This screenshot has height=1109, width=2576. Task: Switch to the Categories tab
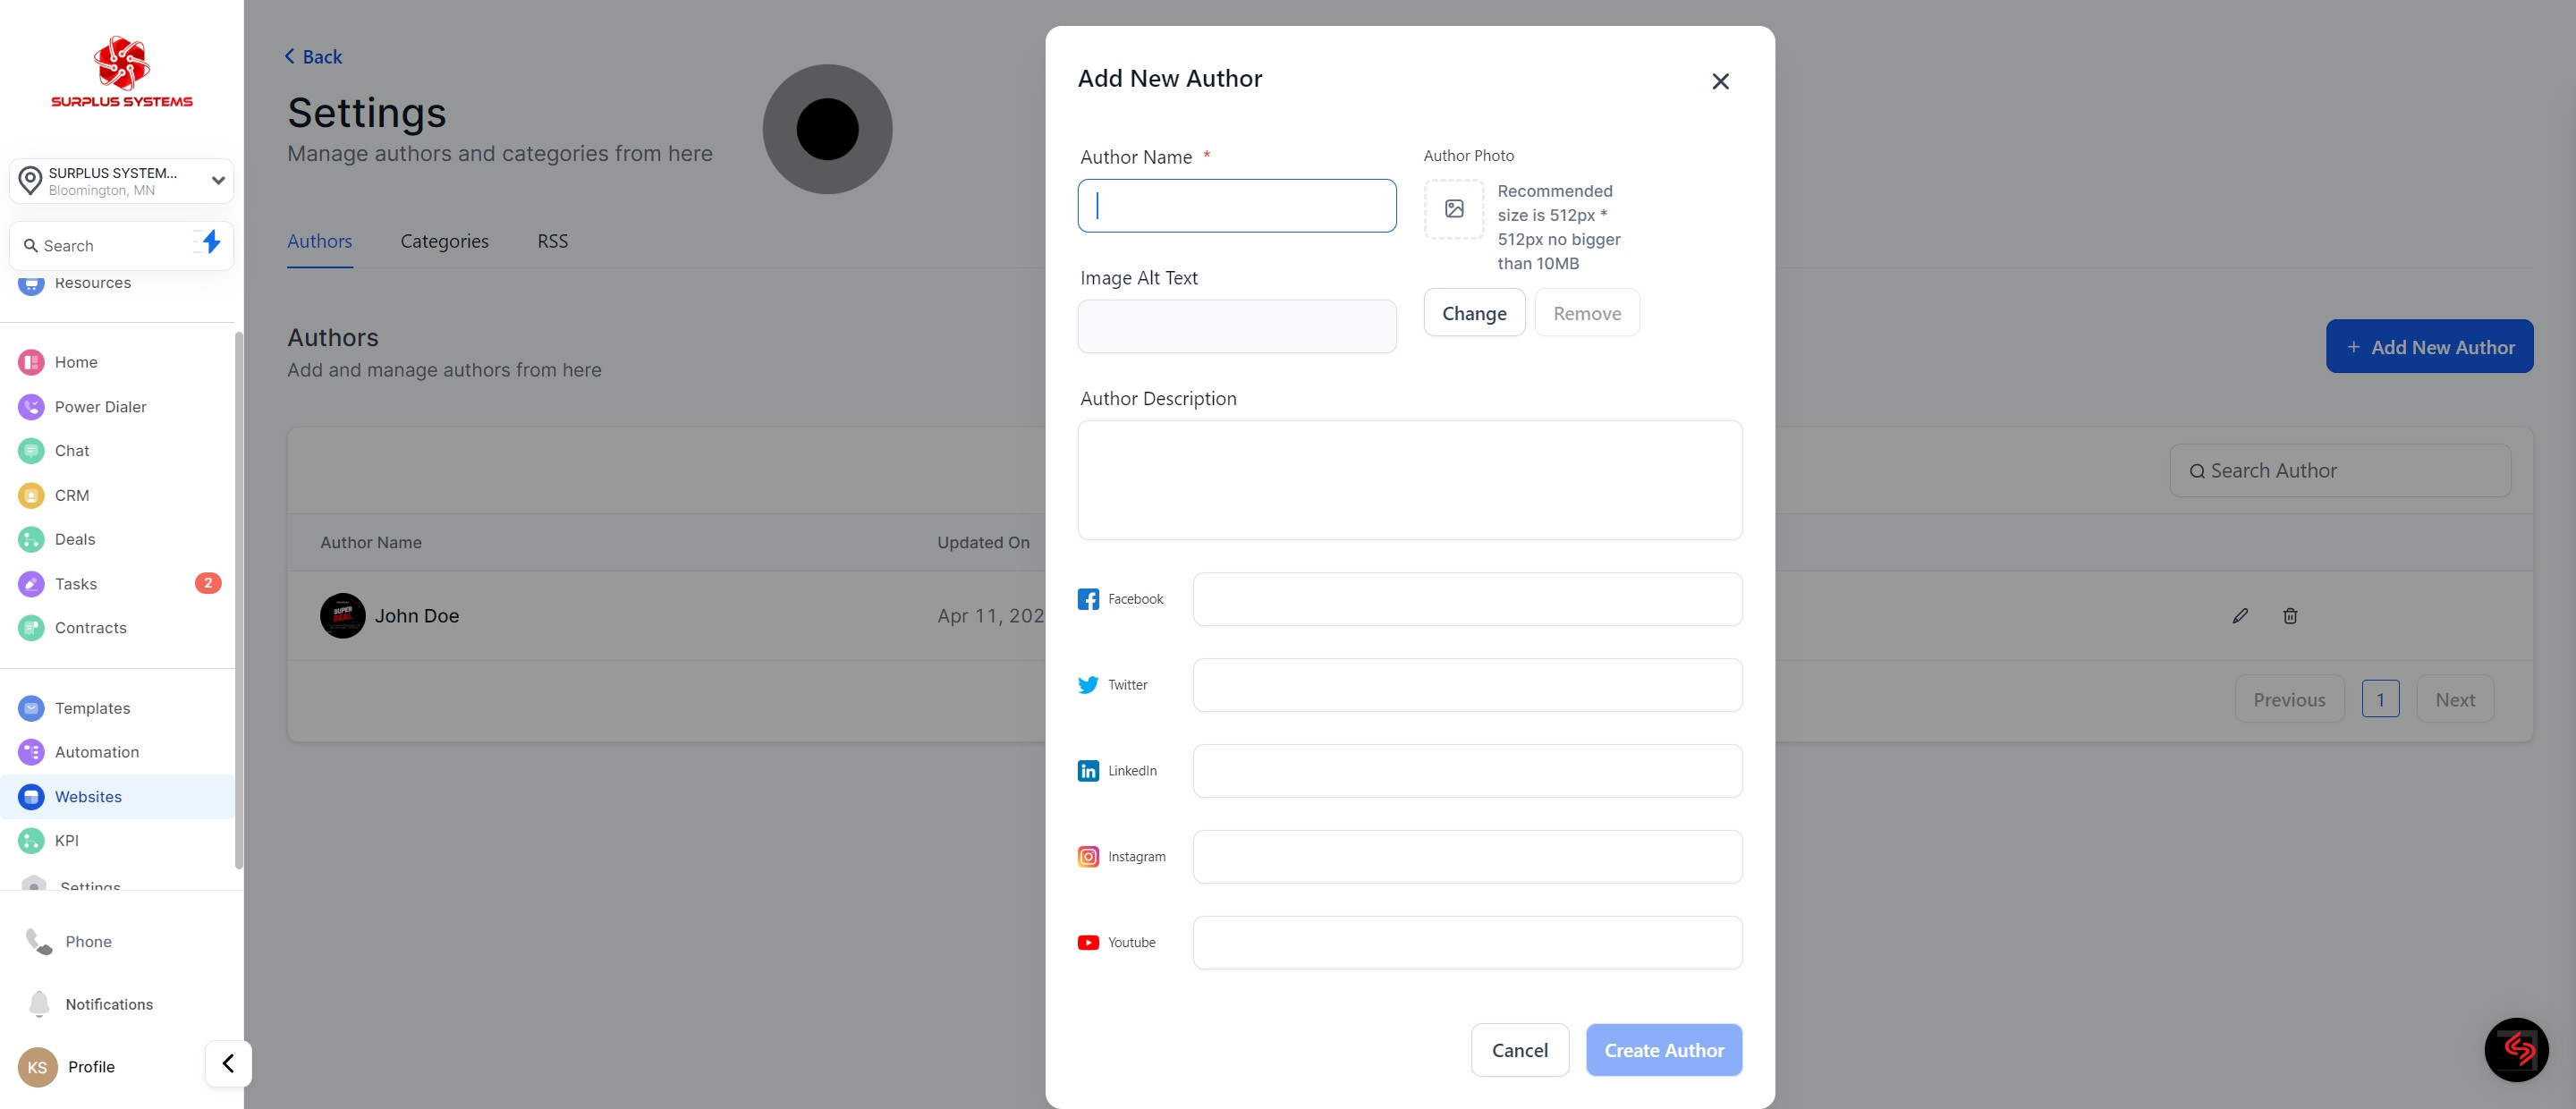pyautogui.click(x=444, y=241)
